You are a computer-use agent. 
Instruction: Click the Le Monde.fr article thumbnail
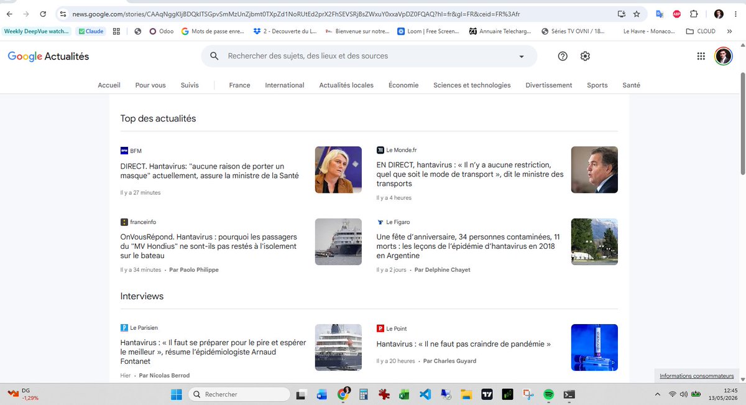[594, 170]
